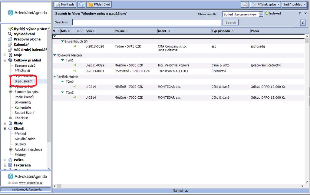310x195 pixels.
Task: Expand Ekonomika spisu plus box
Action: (x=11, y=91)
